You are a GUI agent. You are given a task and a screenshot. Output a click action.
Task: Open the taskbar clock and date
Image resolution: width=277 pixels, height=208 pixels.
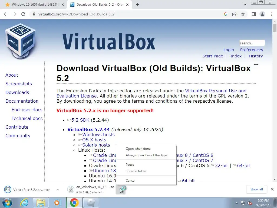pyautogui.click(x=263, y=203)
